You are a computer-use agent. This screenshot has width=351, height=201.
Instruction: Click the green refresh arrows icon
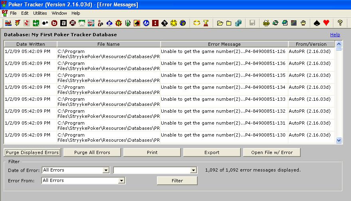point(276,23)
